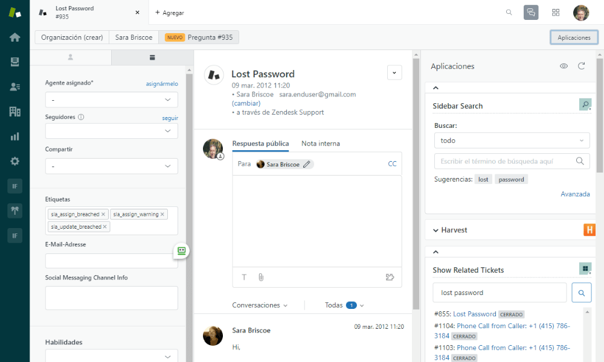
Task: Click into the reply text area
Action: pyautogui.click(x=317, y=221)
